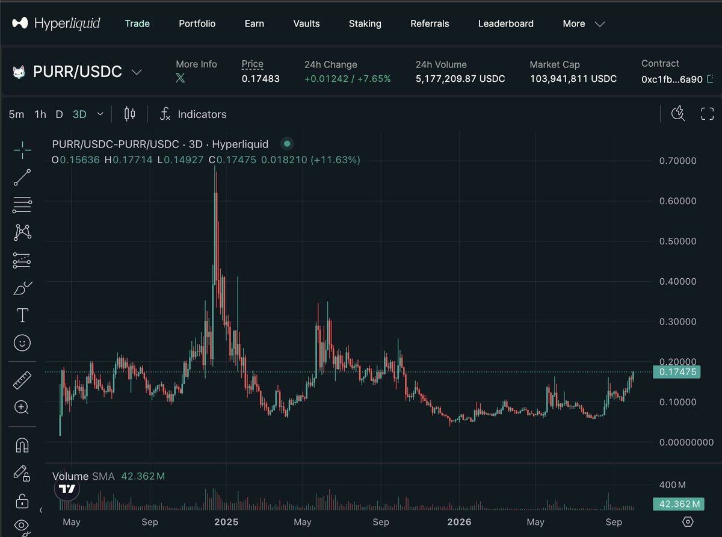Select the ruler measure tool
The width and height of the screenshot is (722, 537).
22,380
